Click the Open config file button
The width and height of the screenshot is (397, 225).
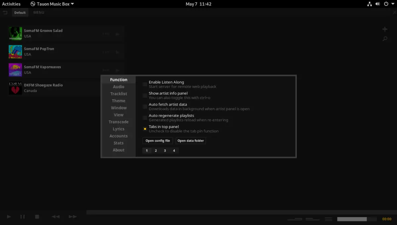pos(158,141)
